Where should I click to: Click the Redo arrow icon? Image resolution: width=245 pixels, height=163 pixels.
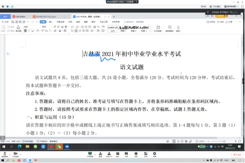[32, 22]
